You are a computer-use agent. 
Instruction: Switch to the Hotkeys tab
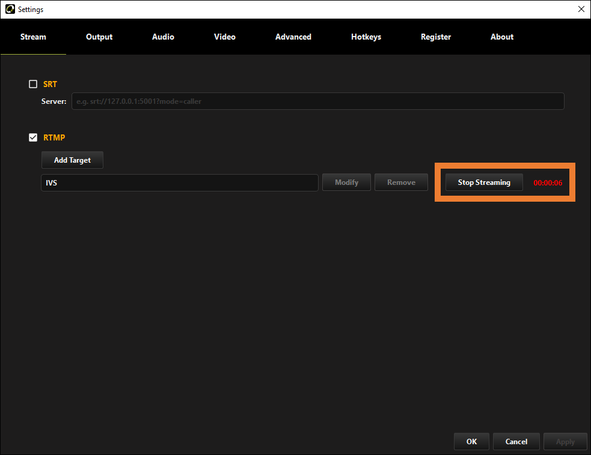(366, 37)
